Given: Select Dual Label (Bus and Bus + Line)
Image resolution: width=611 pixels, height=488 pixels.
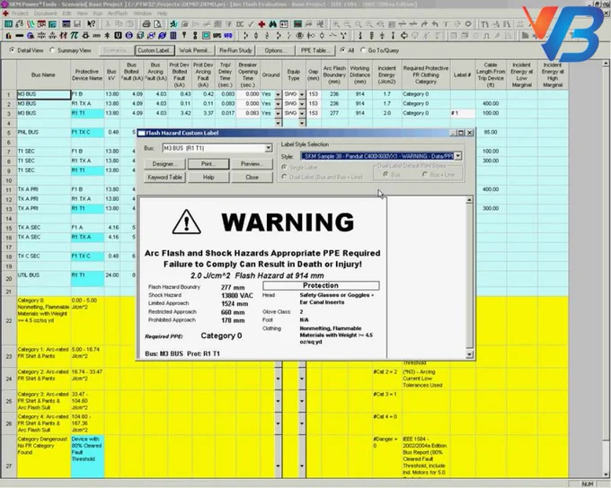Looking at the screenshot, I should click(284, 177).
